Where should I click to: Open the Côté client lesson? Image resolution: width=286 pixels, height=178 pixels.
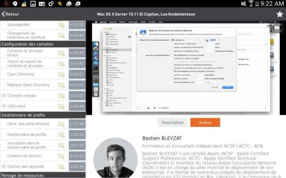point(16,106)
